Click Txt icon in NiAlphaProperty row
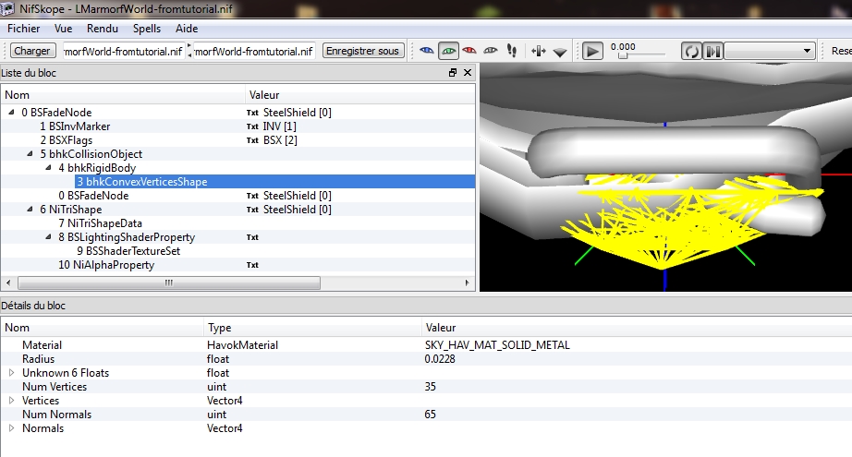The width and height of the screenshot is (852, 457). (252, 265)
